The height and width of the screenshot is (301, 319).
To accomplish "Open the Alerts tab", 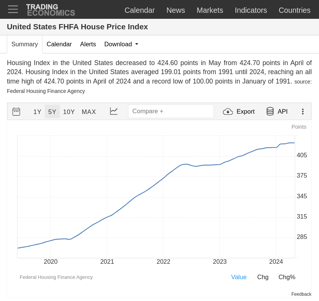I will (x=88, y=44).
